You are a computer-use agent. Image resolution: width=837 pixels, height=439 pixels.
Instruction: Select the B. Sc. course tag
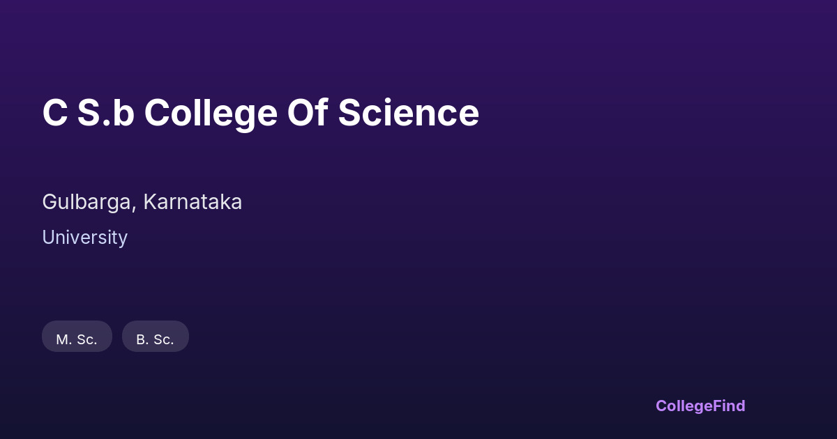(x=155, y=339)
